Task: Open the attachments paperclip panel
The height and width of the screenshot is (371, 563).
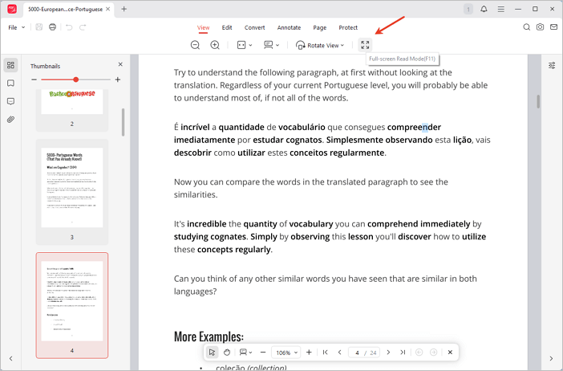Action: pyautogui.click(x=10, y=120)
